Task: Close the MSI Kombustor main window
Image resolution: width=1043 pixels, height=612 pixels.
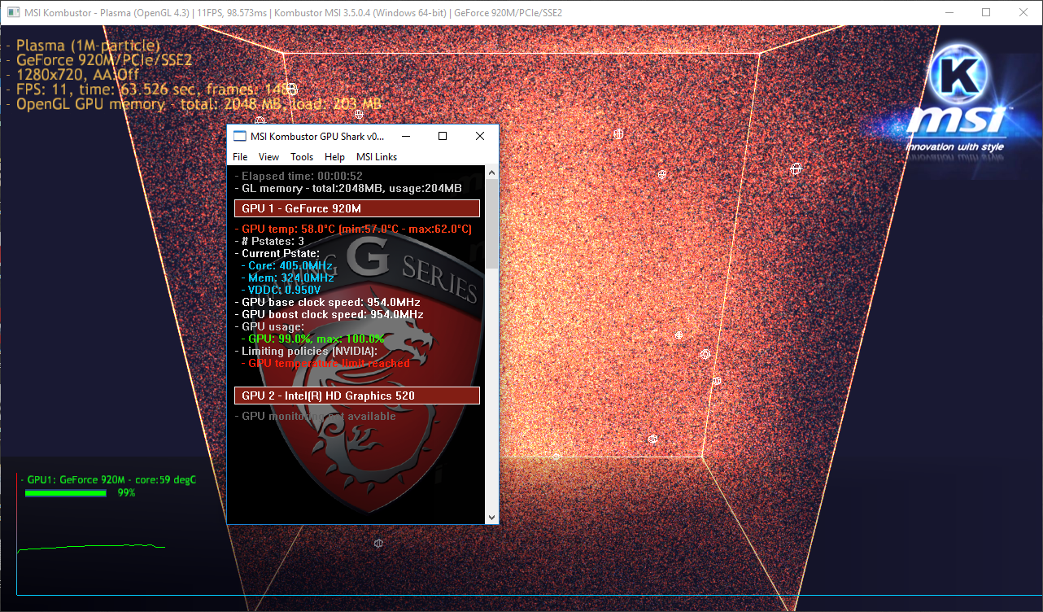Action: pyautogui.click(x=1023, y=12)
